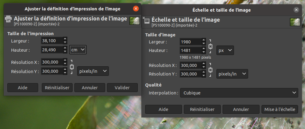
Task: Click Réinitialiser in Échelle et taille dialog
Action: tap(202, 109)
